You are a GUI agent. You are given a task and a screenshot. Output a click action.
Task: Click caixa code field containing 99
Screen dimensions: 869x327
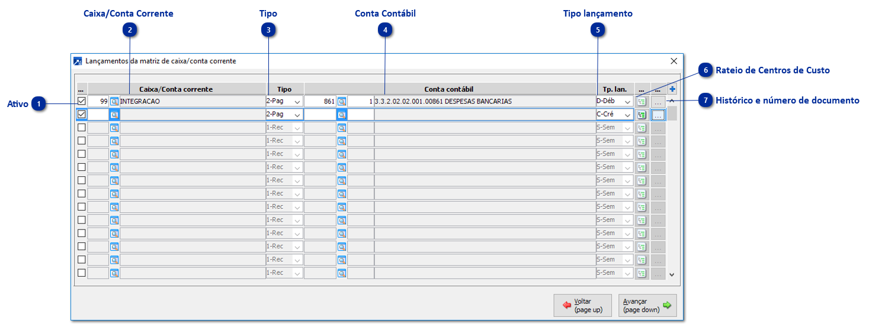click(x=98, y=101)
